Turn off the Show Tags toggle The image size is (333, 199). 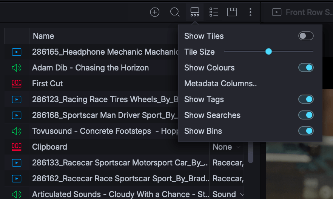pyautogui.click(x=306, y=99)
